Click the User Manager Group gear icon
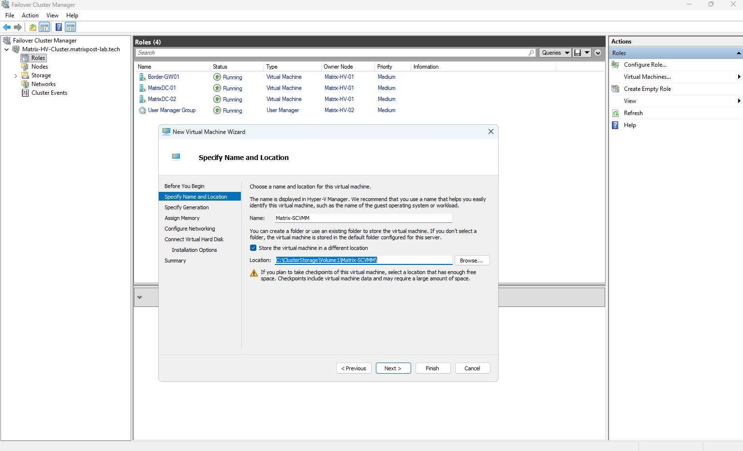Screen dimensions: 743x451 [x=142, y=110]
